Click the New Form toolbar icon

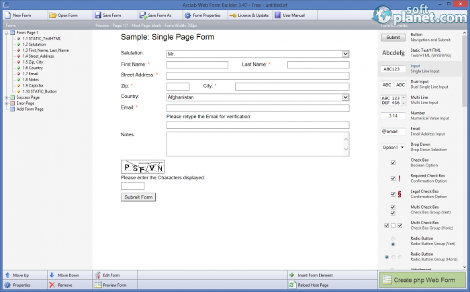7,15
